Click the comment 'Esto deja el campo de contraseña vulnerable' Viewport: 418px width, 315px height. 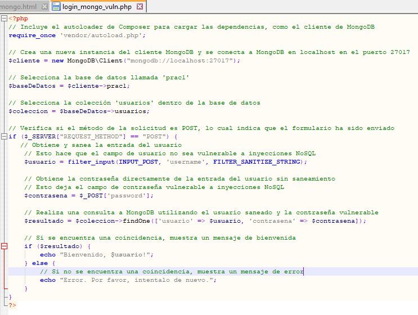154,187
